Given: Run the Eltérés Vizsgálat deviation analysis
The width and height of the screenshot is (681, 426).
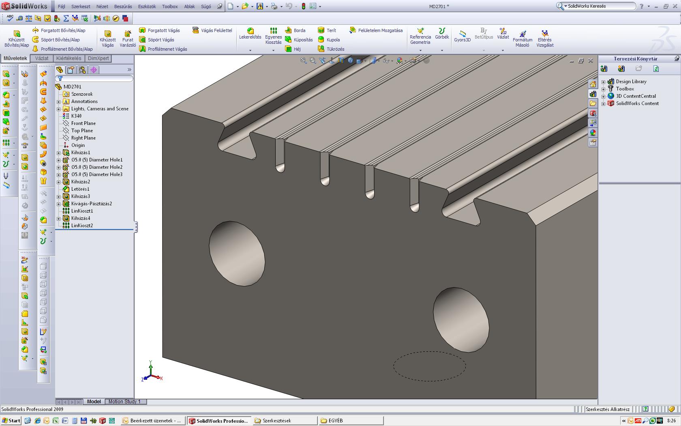Looking at the screenshot, I should [x=545, y=39].
